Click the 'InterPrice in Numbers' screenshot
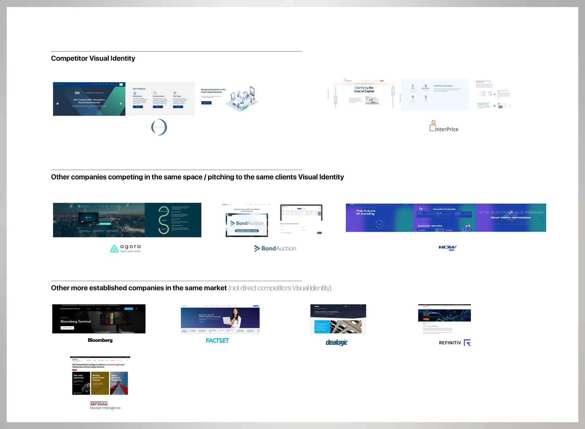 tap(434, 95)
